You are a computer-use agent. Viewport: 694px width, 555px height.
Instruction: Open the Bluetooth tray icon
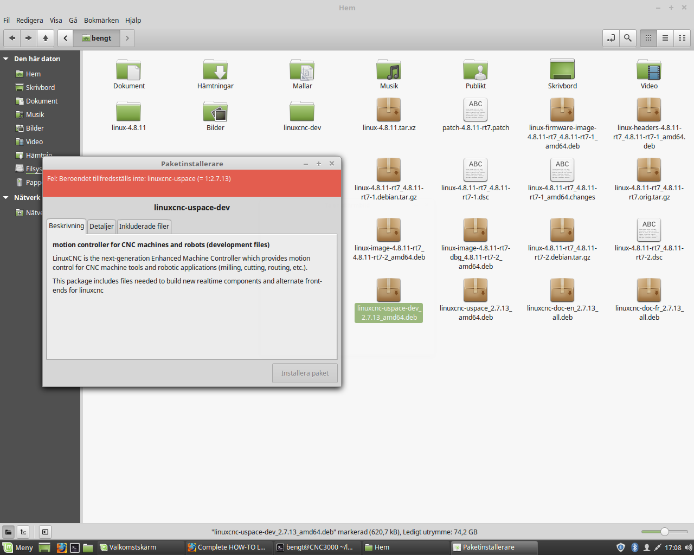coord(634,547)
